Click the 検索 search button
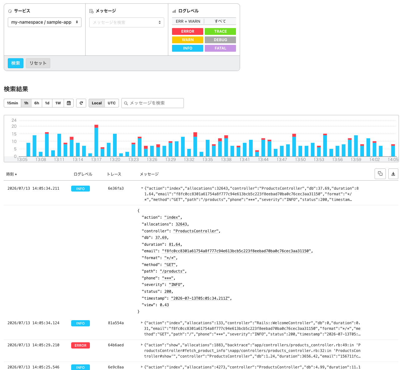 click(x=16, y=63)
